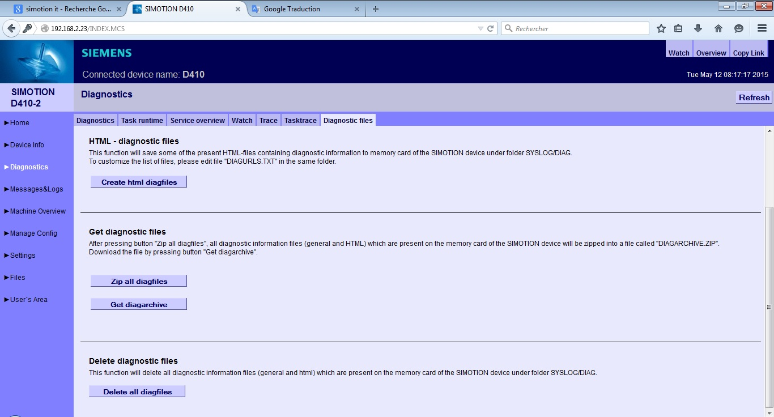
Task: Click 'Get diagnostic files' heading
Action: 127,232
